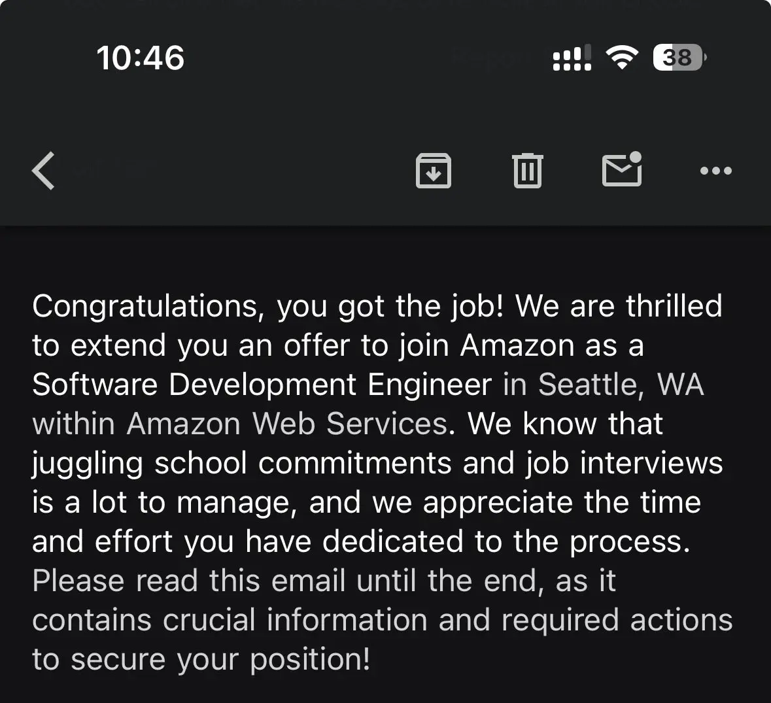This screenshot has width=771, height=703.
Task: Delete the email using trash icon
Action: (527, 171)
